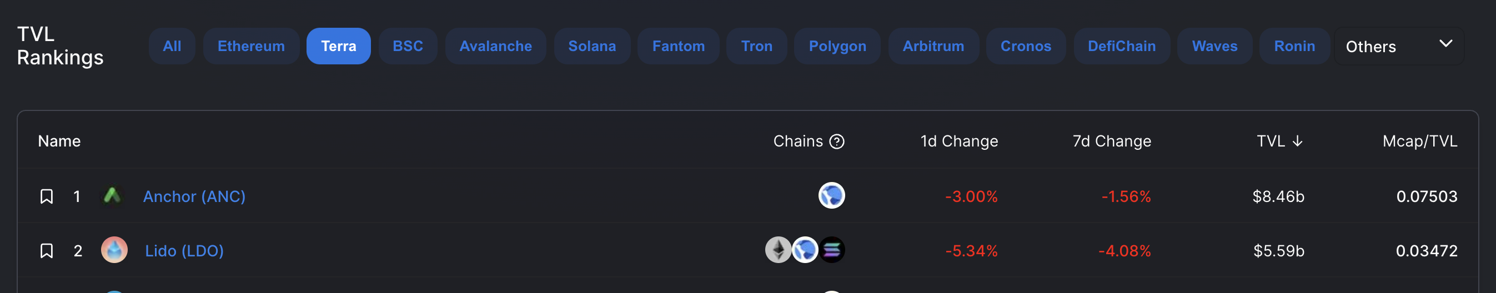
Task: Click the Chains help question-mark icon
Action: pos(837,142)
